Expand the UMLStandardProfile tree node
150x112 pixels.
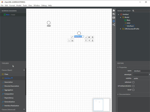pyautogui.click(x=120, y=29)
